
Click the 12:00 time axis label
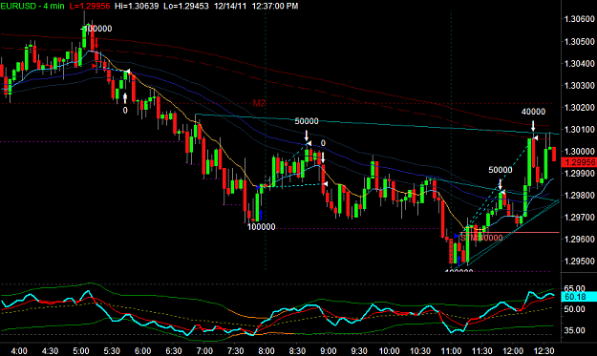tap(513, 350)
